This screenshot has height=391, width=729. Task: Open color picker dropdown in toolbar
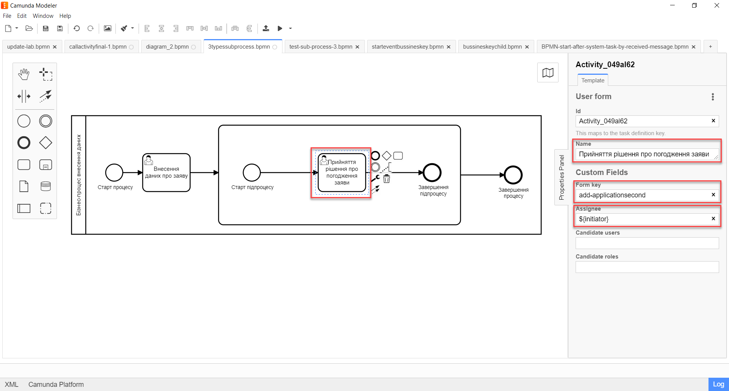133,28
